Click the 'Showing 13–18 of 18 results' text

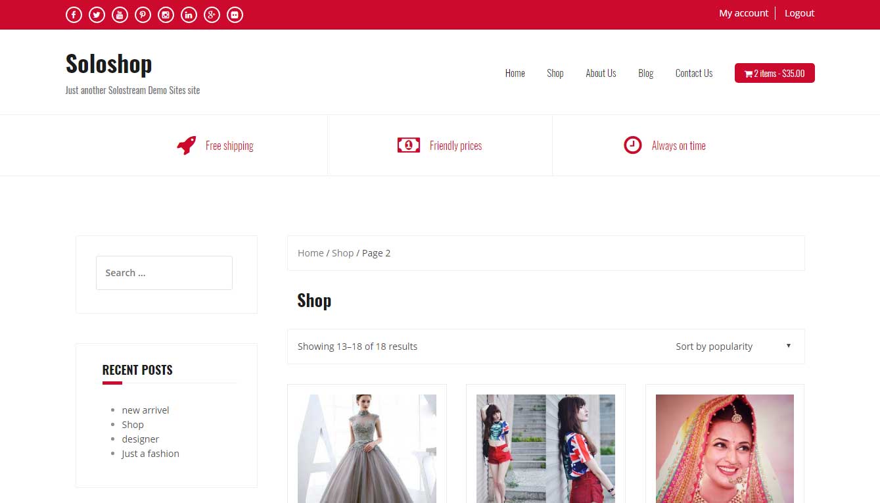[x=358, y=347]
